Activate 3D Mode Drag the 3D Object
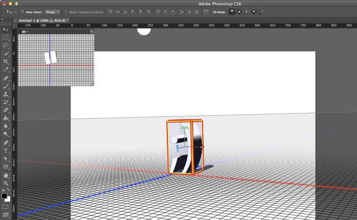The image size is (357, 220). pos(247,12)
